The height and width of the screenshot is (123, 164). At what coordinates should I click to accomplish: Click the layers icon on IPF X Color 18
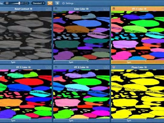coord(56,67)
